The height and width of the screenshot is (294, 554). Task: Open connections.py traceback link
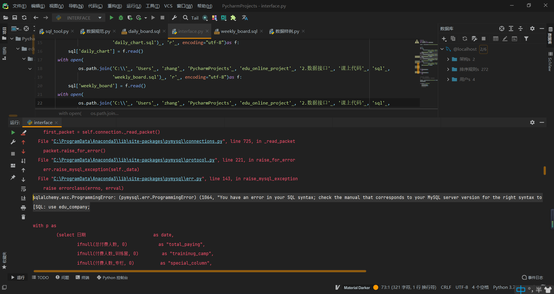(x=138, y=141)
